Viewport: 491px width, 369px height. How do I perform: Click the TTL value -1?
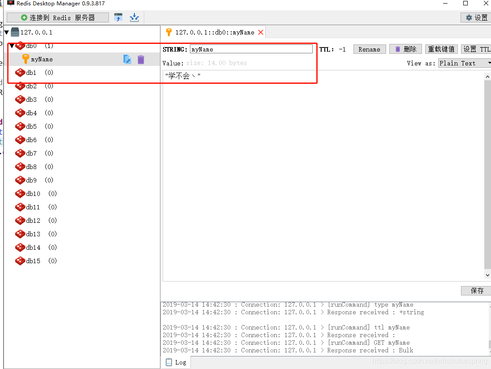[342, 49]
